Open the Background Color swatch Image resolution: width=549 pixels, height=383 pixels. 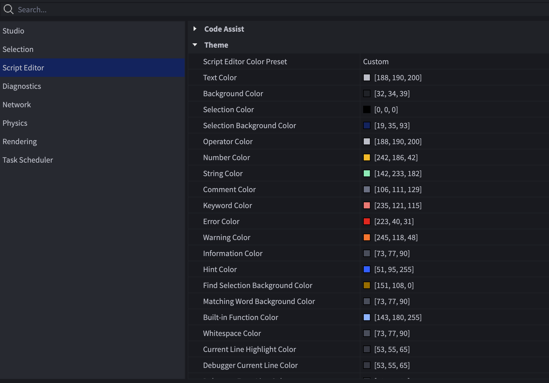[x=367, y=93]
